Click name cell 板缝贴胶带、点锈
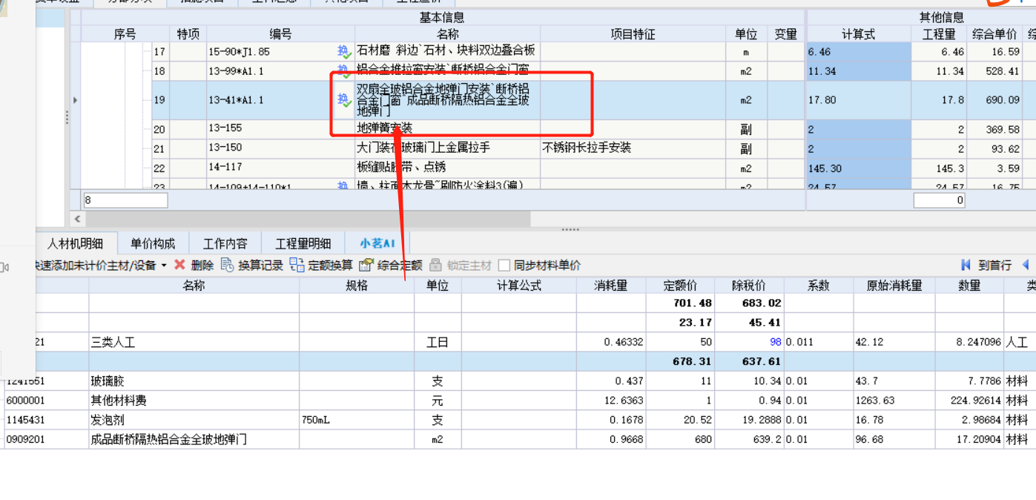 pyautogui.click(x=447, y=168)
